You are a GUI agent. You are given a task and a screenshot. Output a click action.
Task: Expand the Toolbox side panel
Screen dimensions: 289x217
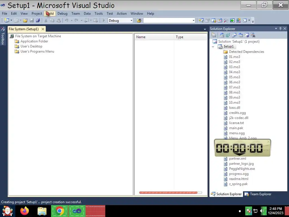pyautogui.click(x=3, y=36)
